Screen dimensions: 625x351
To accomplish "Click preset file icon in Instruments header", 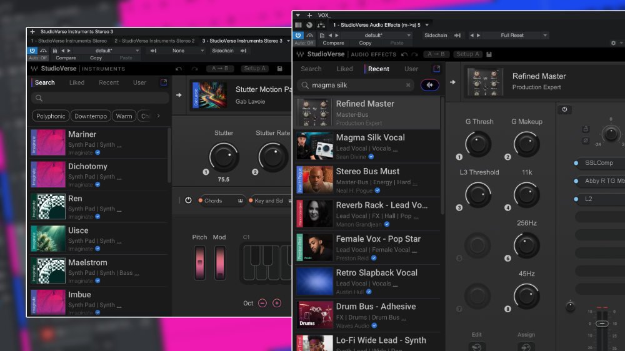I will [55, 51].
